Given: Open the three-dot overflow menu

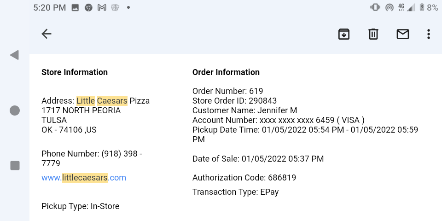Looking at the screenshot, I should (x=429, y=34).
